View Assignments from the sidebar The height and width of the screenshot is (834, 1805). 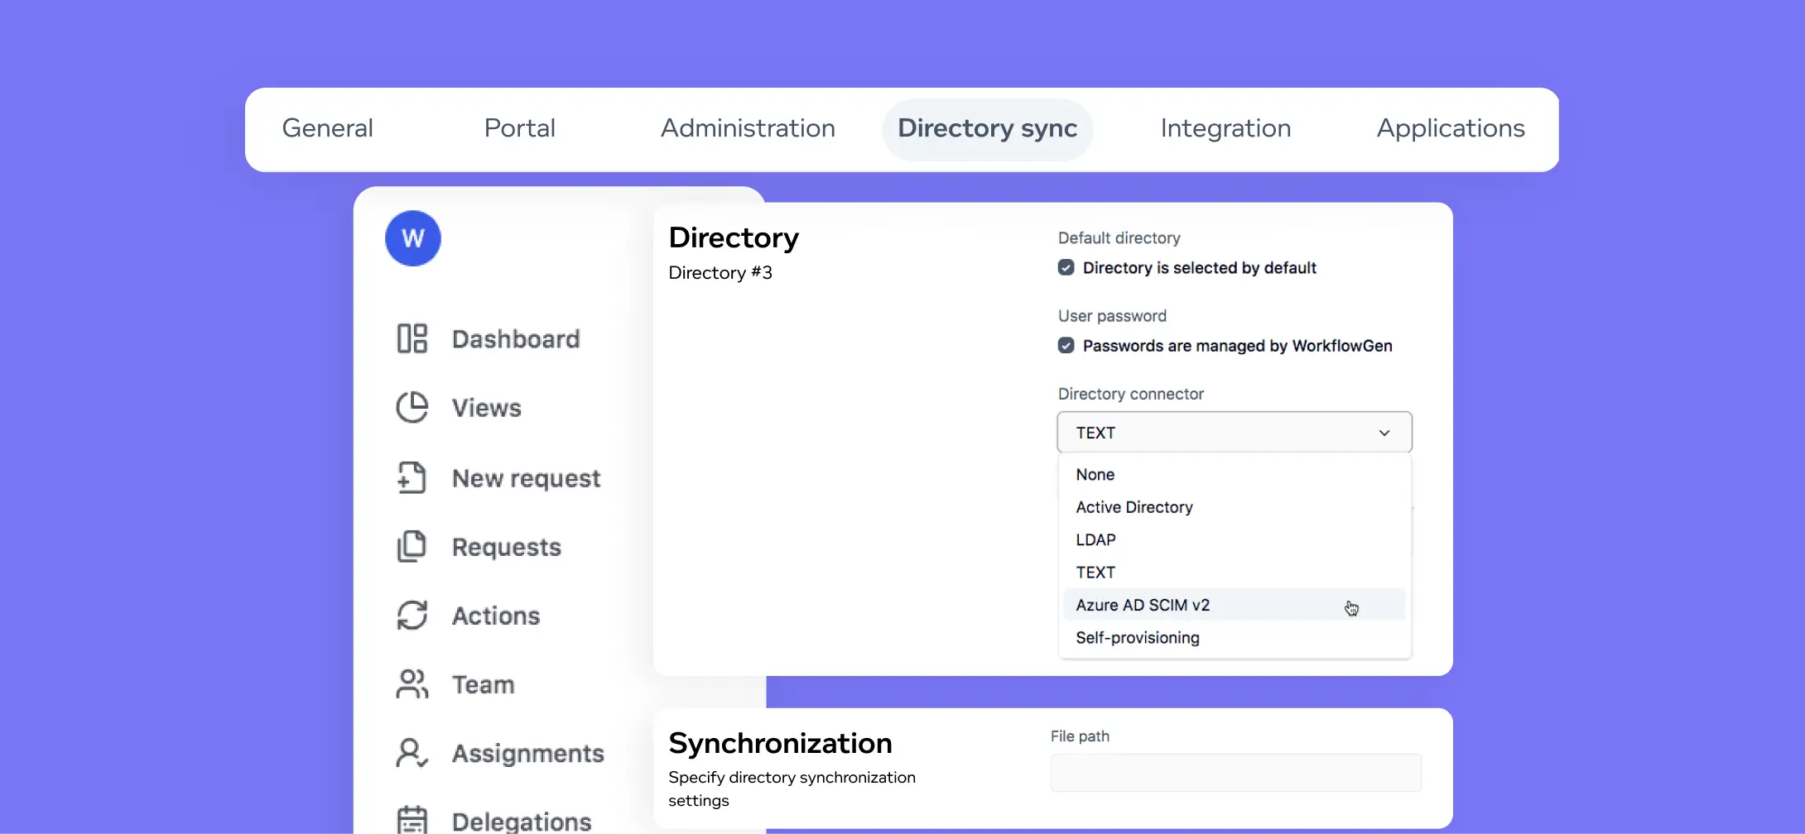527,753
